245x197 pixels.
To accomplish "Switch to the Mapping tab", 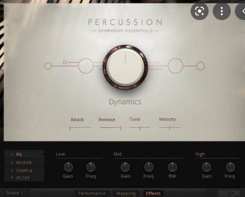I will (x=126, y=193).
